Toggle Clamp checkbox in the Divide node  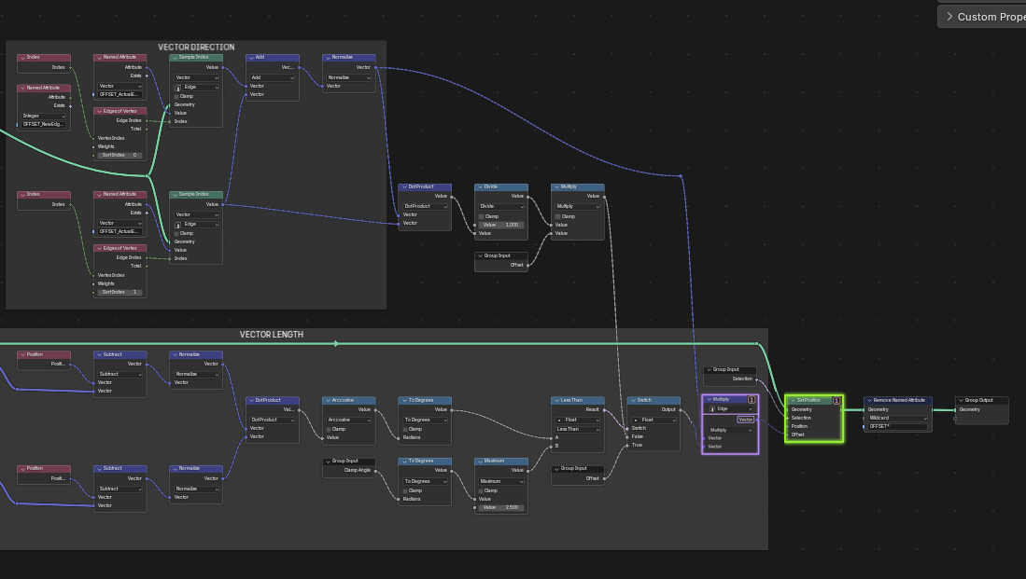481,216
